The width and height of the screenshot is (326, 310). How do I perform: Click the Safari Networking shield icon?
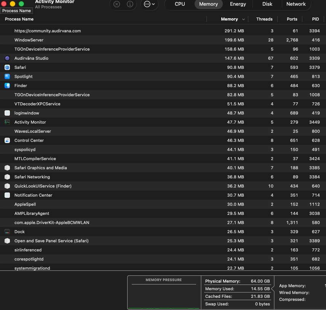[x=7, y=177]
